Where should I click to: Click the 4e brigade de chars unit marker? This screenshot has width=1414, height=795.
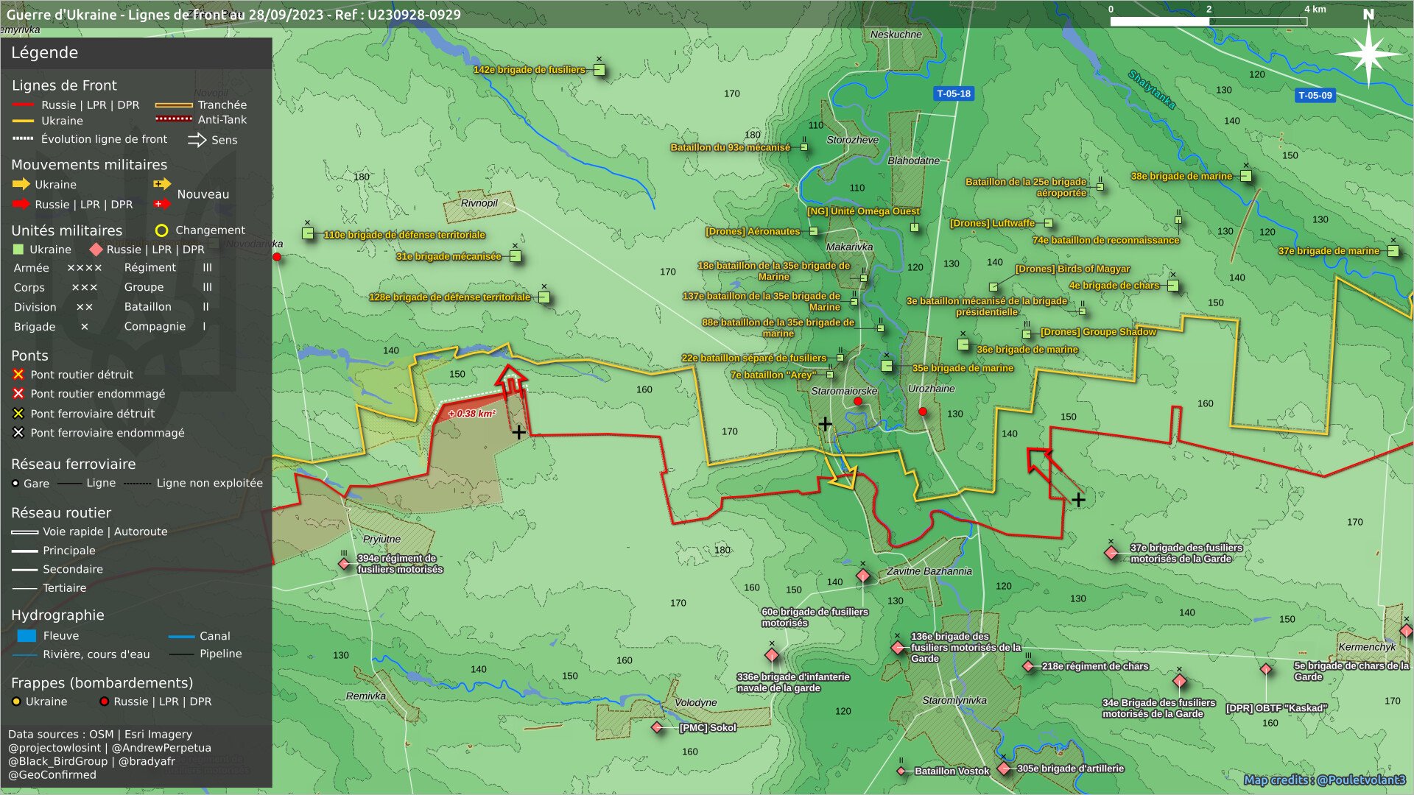pyautogui.click(x=1173, y=286)
